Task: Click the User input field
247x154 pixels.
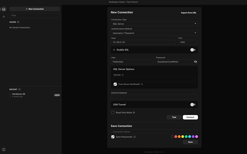Action: pos(132,62)
